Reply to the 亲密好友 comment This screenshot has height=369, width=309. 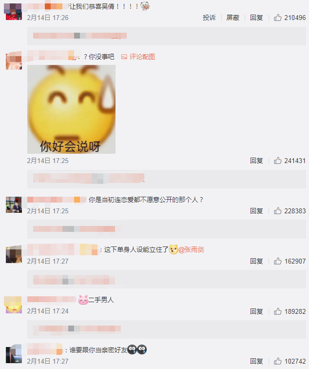256,361
